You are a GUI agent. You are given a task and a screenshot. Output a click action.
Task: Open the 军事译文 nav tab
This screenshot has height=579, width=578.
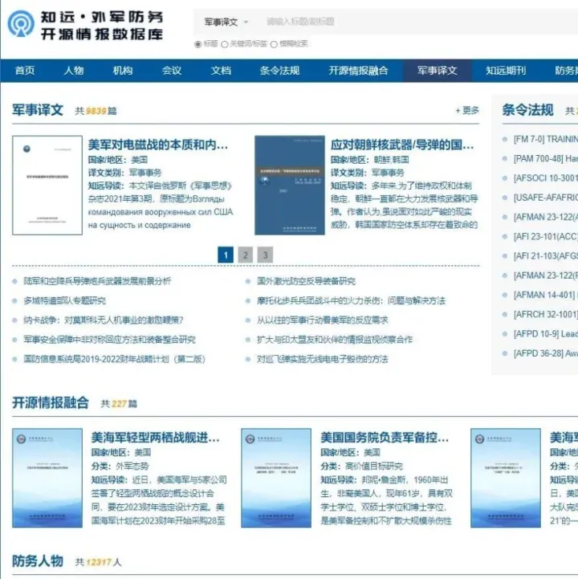[x=438, y=71]
